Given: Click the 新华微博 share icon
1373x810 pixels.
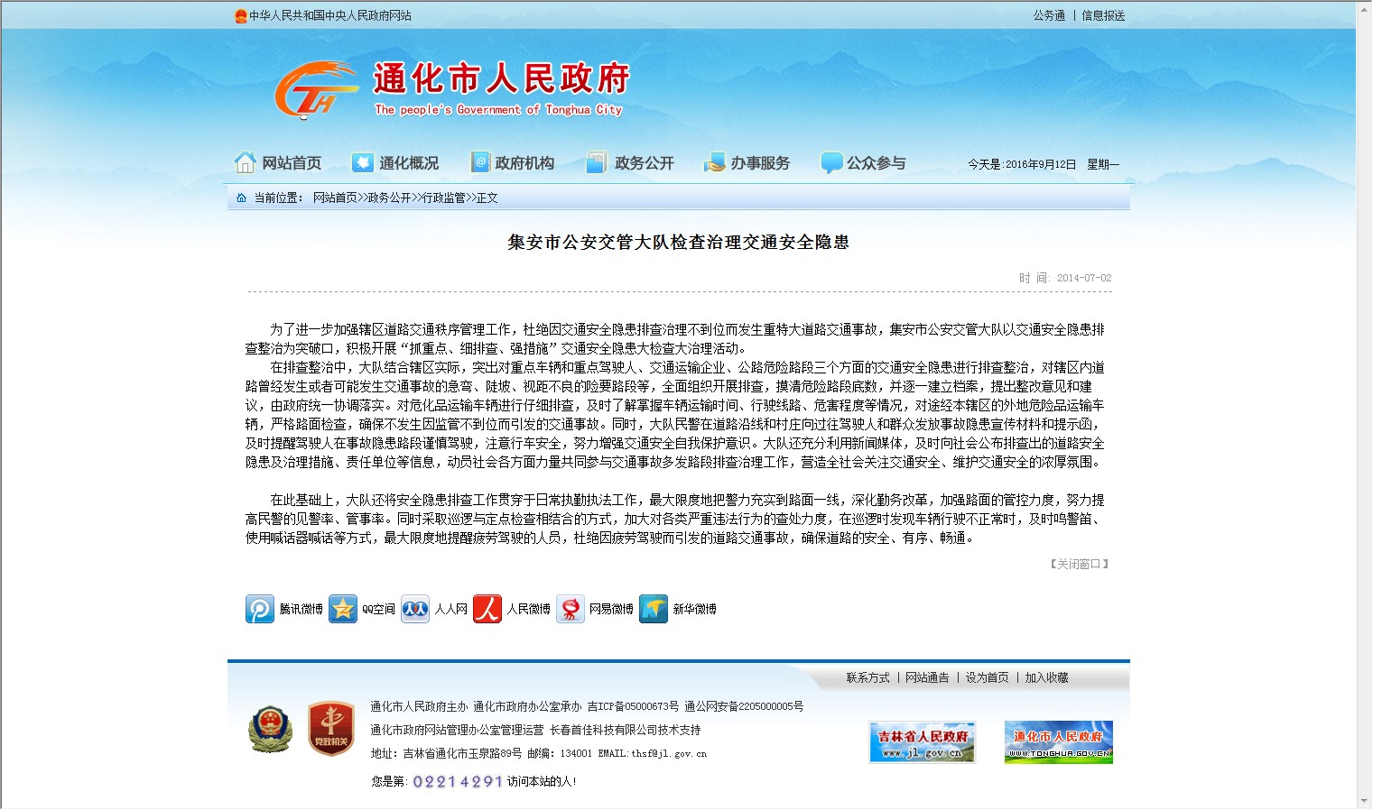Looking at the screenshot, I should pos(654,609).
